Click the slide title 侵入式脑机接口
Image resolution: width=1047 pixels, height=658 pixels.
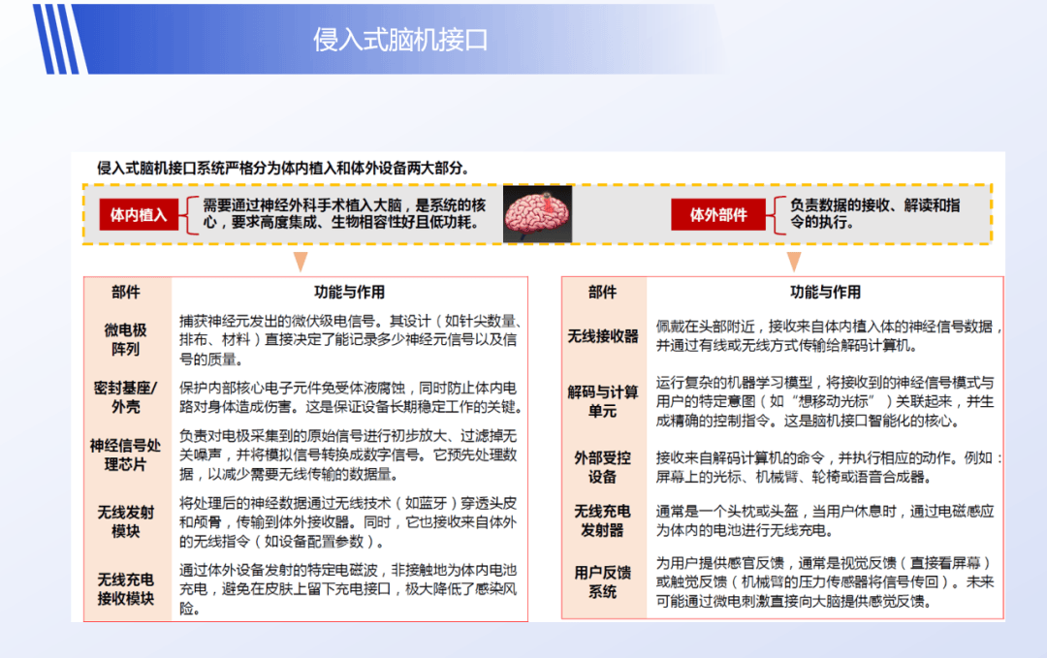pos(400,40)
